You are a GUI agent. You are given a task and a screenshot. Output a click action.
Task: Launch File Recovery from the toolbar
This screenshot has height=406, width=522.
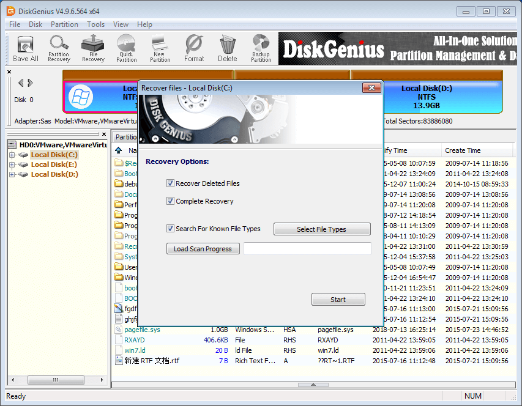coord(93,48)
